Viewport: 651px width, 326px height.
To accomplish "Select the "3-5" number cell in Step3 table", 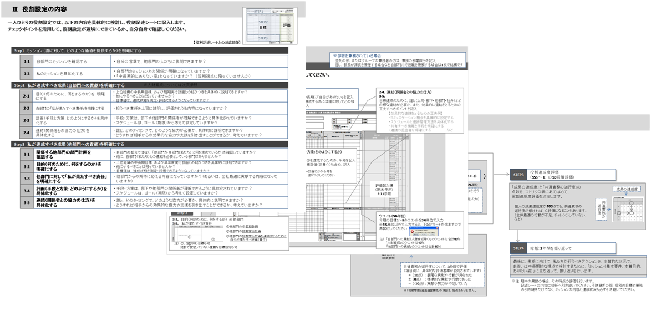I will (x=26, y=202).
